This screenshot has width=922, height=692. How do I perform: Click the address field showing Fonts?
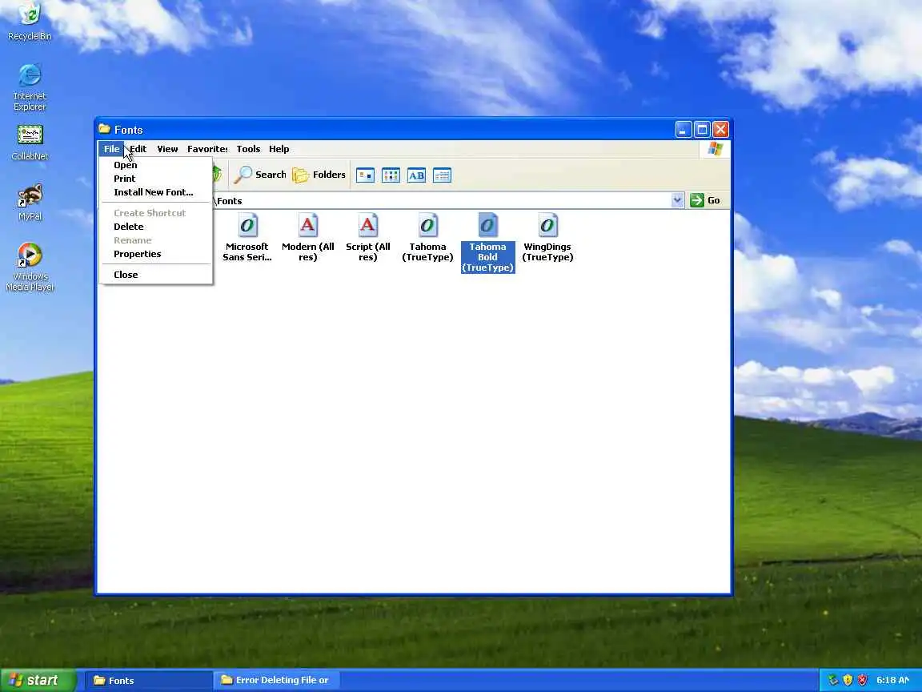click(441, 201)
